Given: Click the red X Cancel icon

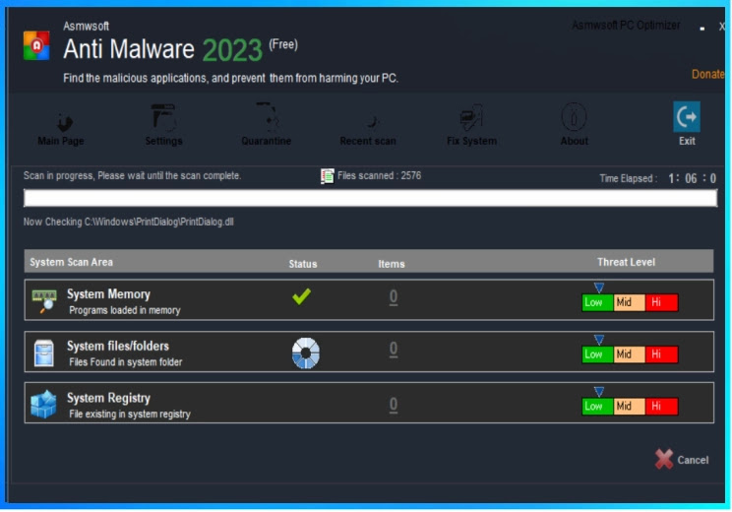Looking at the screenshot, I should pyautogui.click(x=664, y=459).
